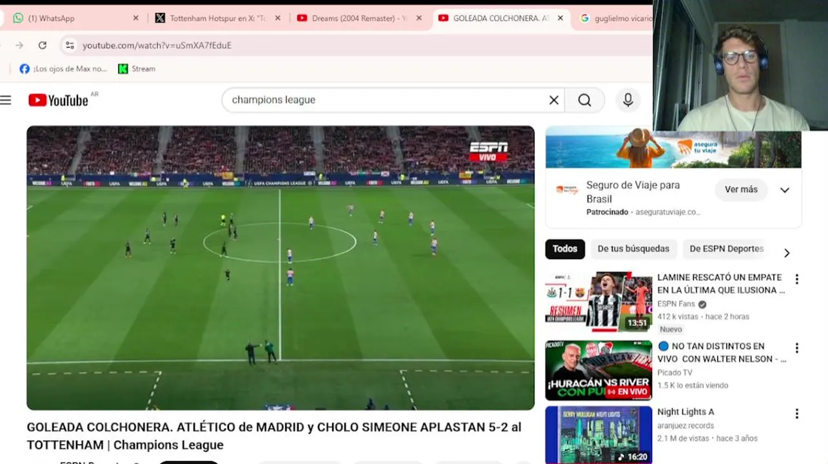Image resolution: width=828 pixels, height=464 pixels.
Task: Reload the page in the browser
Action: tap(43, 45)
